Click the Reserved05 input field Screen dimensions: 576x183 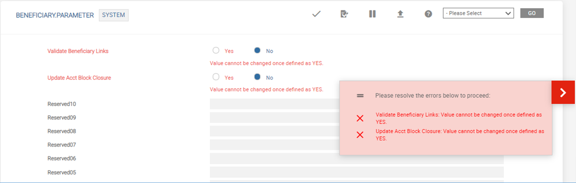coord(357,172)
